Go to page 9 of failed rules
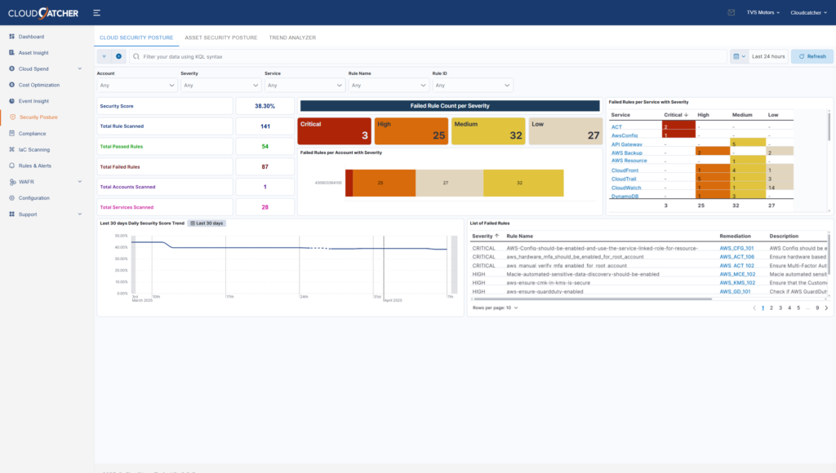The width and height of the screenshot is (836, 473). coord(816,308)
